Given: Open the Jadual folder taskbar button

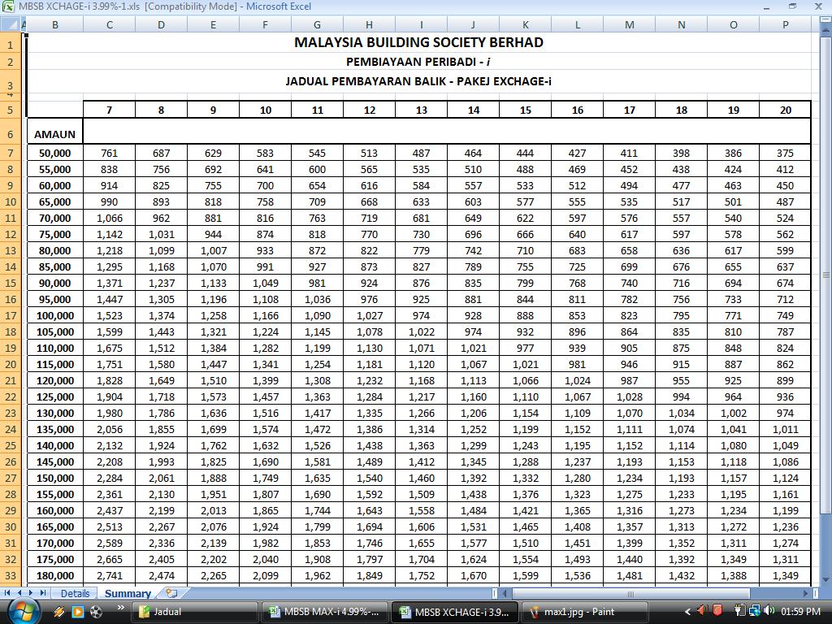Looking at the screenshot, I should click(x=195, y=612).
